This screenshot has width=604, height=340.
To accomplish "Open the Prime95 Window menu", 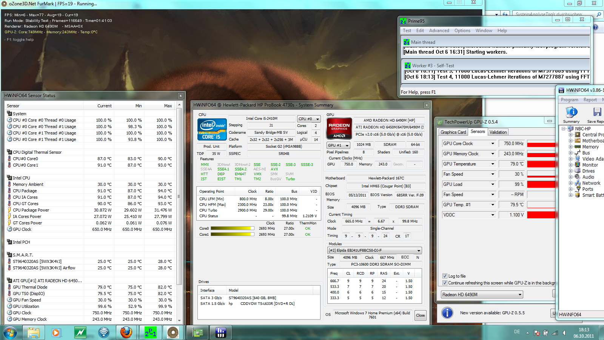I will [484, 31].
